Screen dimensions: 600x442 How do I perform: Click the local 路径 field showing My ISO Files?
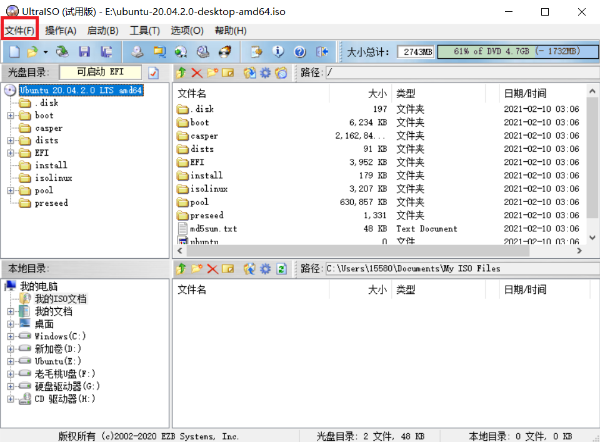tap(462, 269)
